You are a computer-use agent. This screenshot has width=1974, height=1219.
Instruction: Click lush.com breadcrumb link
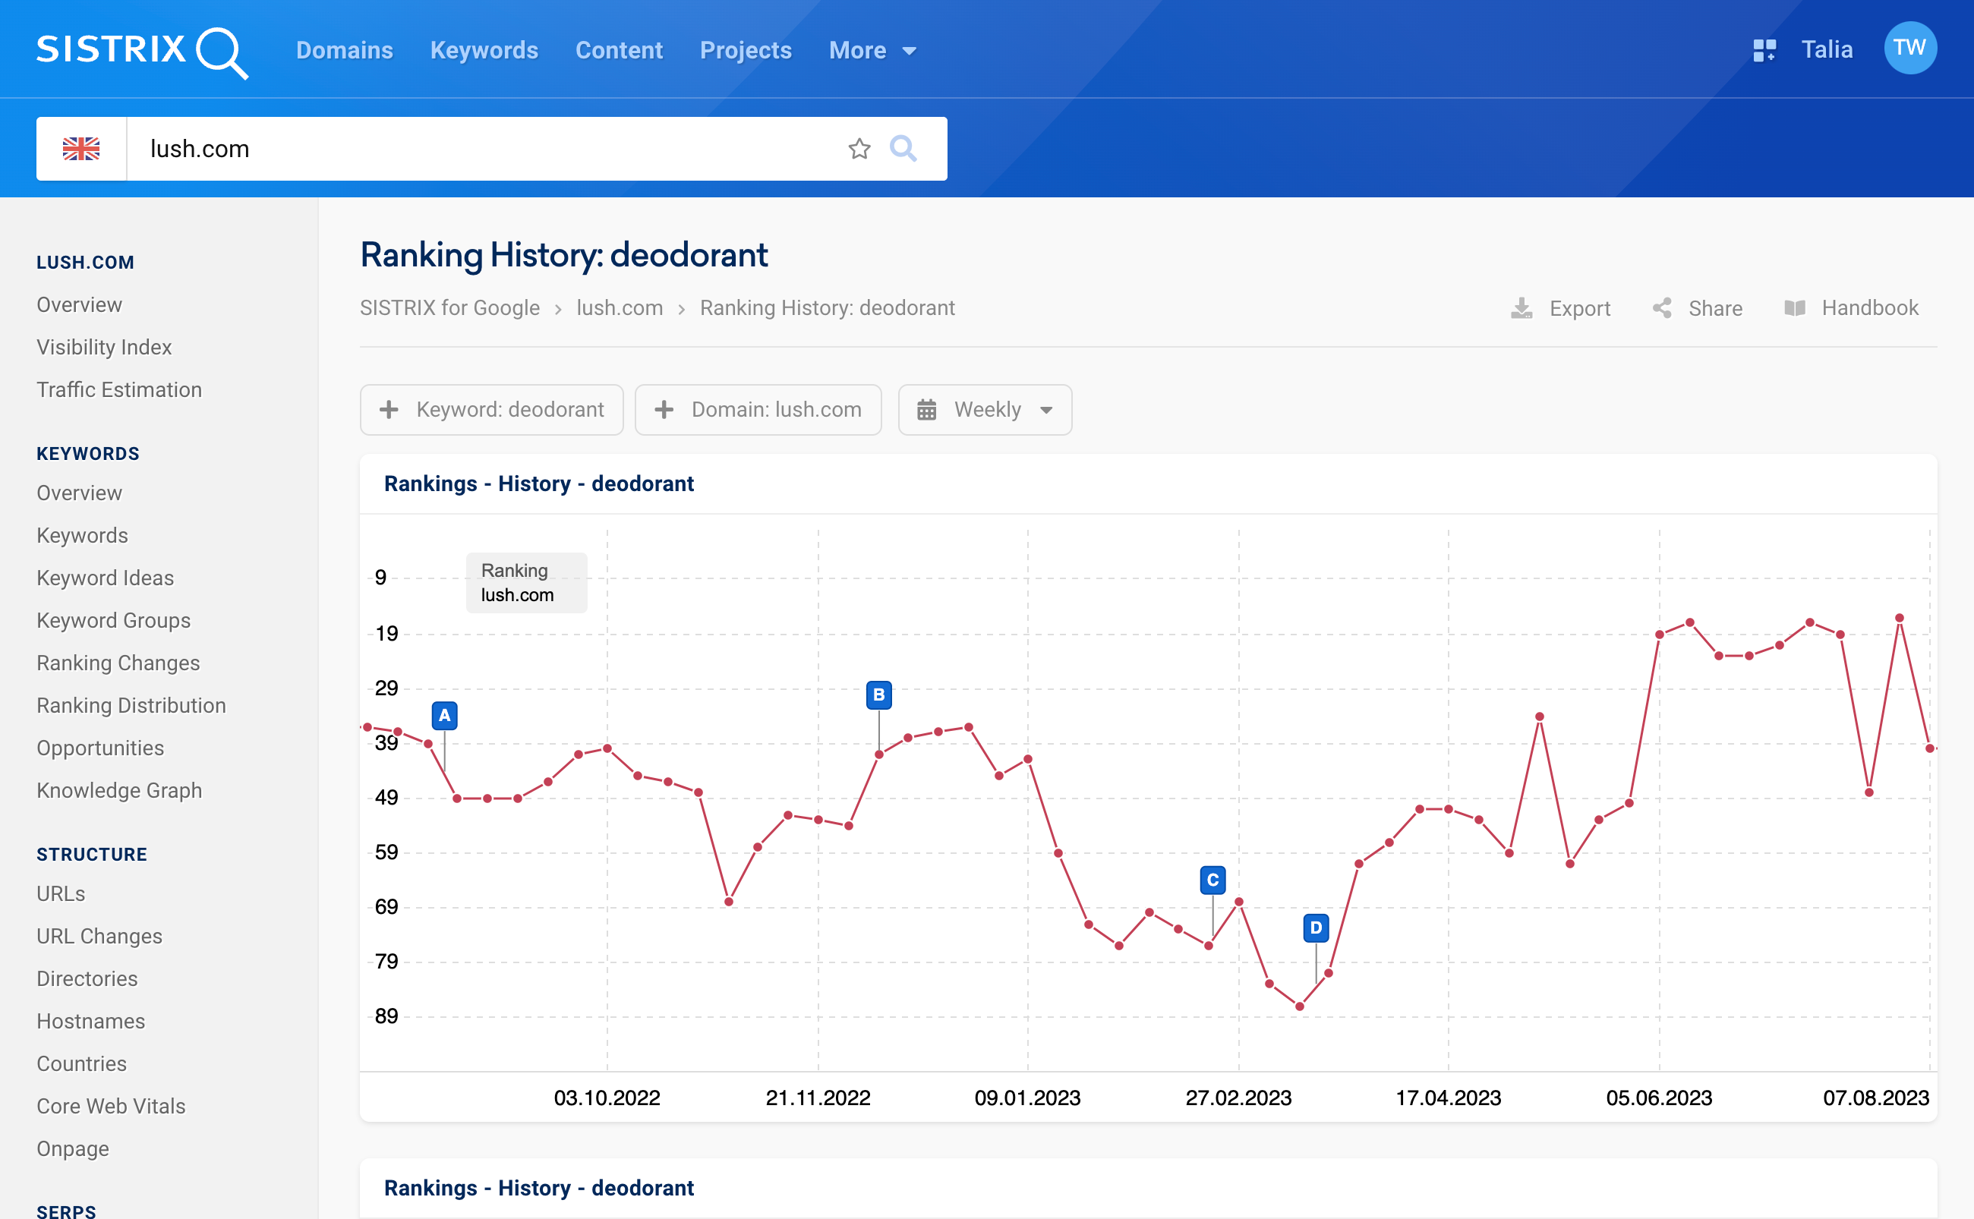620,308
